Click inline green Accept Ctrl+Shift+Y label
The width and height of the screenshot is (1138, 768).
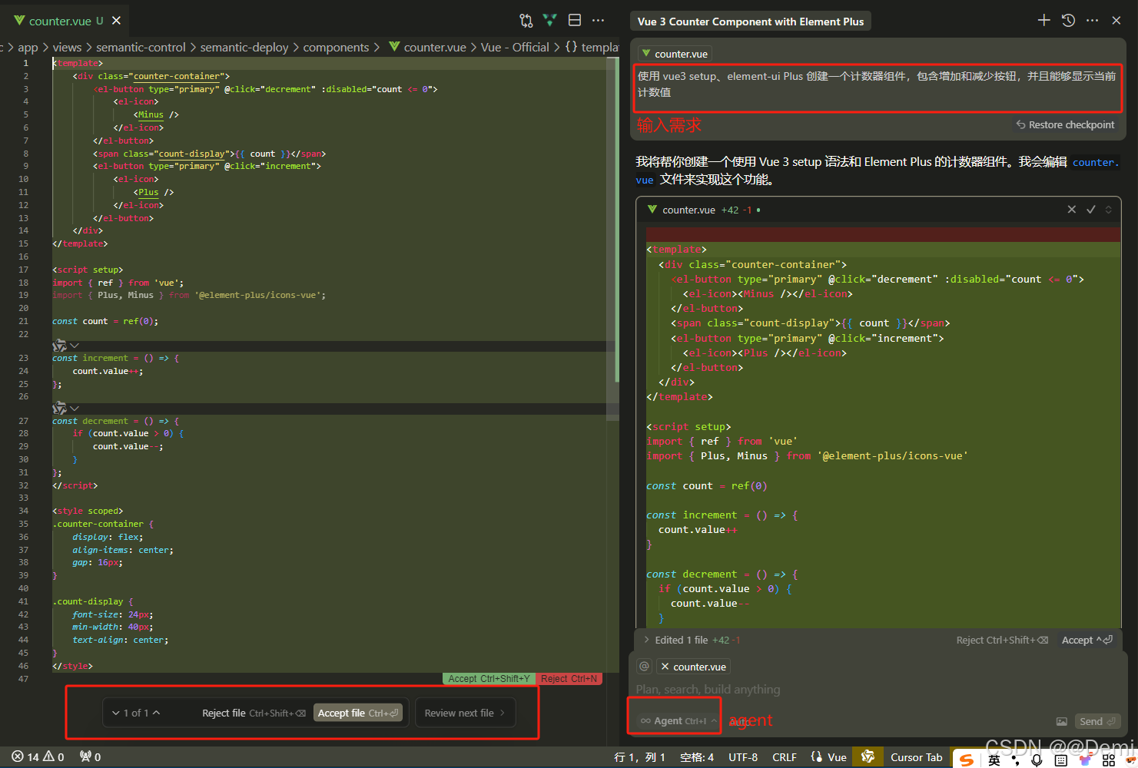(489, 679)
